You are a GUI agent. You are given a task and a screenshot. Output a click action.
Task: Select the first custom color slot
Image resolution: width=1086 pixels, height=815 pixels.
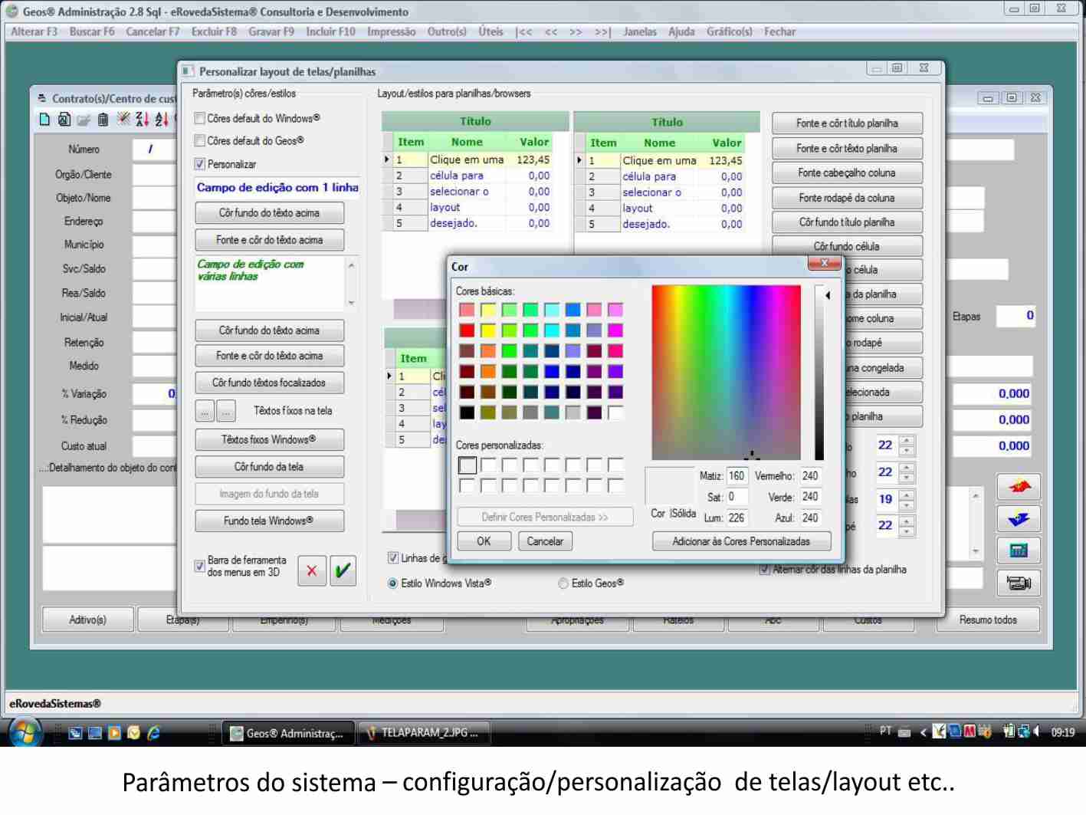468,465
